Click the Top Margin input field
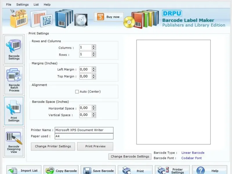232x174 pixels. point(86,76)
